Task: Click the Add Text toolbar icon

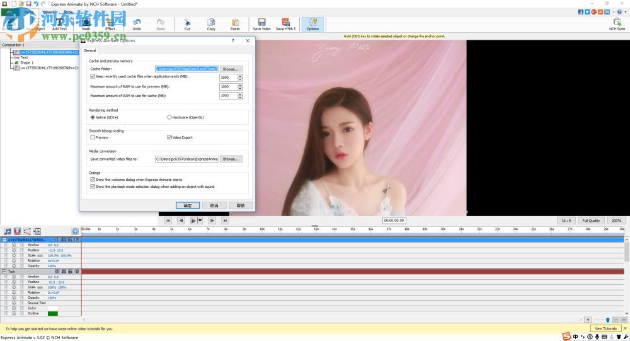Action: pyautogui.click(x=59, y=24)
